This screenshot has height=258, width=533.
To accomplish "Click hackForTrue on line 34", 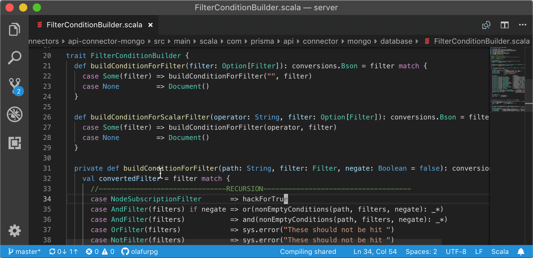I will 265,199.
